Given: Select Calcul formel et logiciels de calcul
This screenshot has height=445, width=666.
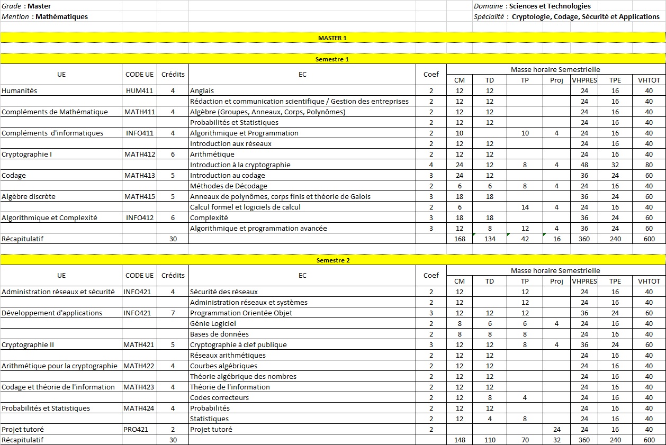Looking at the screenshot, I should tap(302, 207).
